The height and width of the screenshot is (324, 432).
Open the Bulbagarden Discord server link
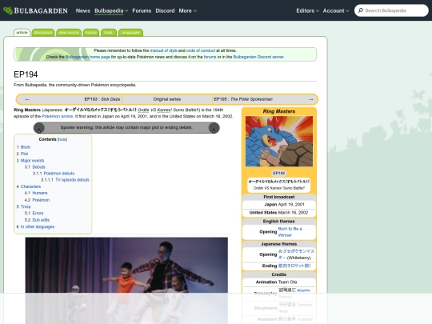click(x=258, y=57)
